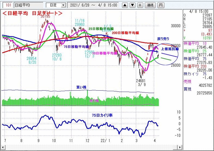Click the up triangle button in toolbar
The height and width of the screenshot is (151, 214).
(x=125, y=5)
